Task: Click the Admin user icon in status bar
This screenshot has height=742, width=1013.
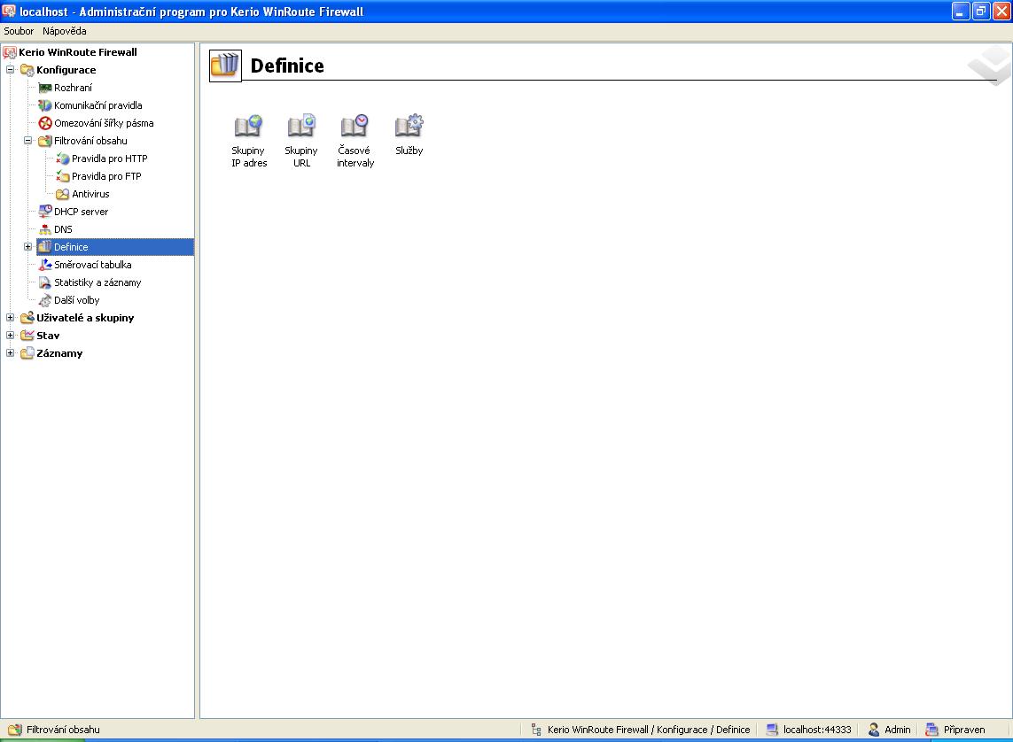Action: [874, 730]
